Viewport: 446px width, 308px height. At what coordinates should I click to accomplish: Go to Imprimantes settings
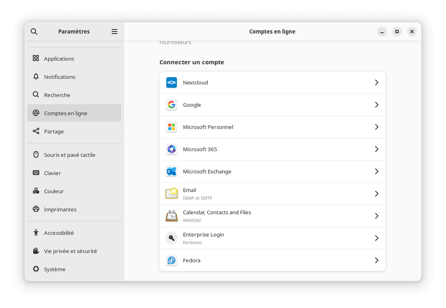74,209
